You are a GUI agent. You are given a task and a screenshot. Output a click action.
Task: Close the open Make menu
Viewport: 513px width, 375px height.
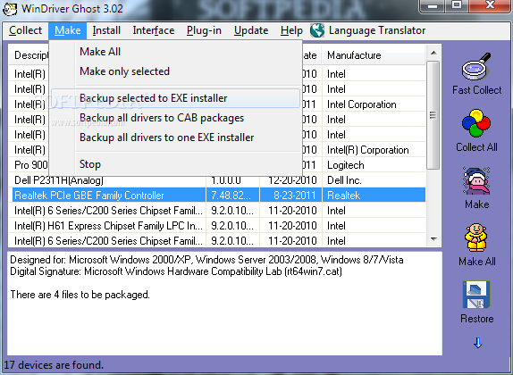(x=67, y=30)
